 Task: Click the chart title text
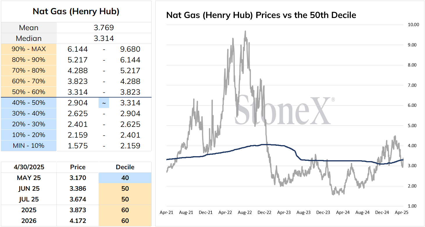261,15
